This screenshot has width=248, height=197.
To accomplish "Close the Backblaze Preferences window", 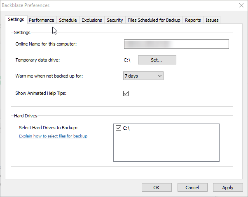I will pyautogui.click(x=241, y=5).
